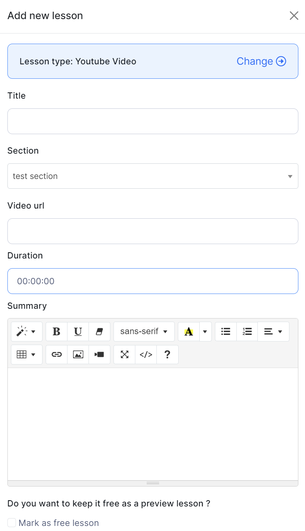
Task: Click the insert picture icon
Action: (x=78, y=354)
